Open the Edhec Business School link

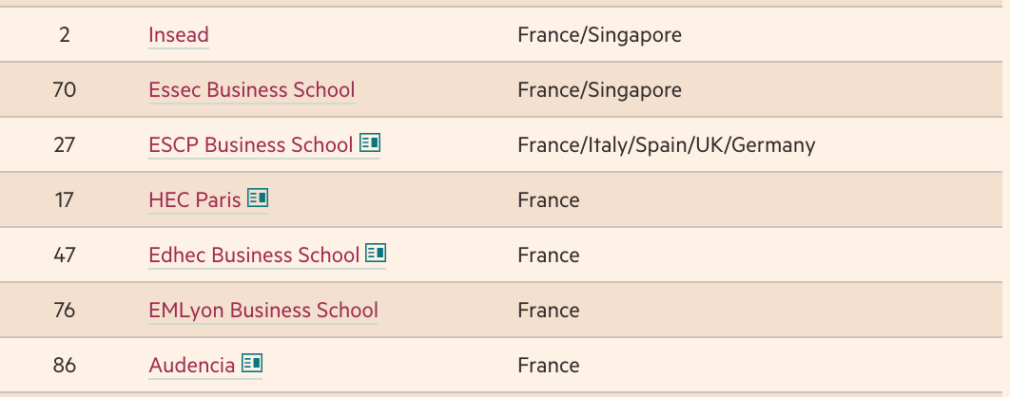click(254, 255)
